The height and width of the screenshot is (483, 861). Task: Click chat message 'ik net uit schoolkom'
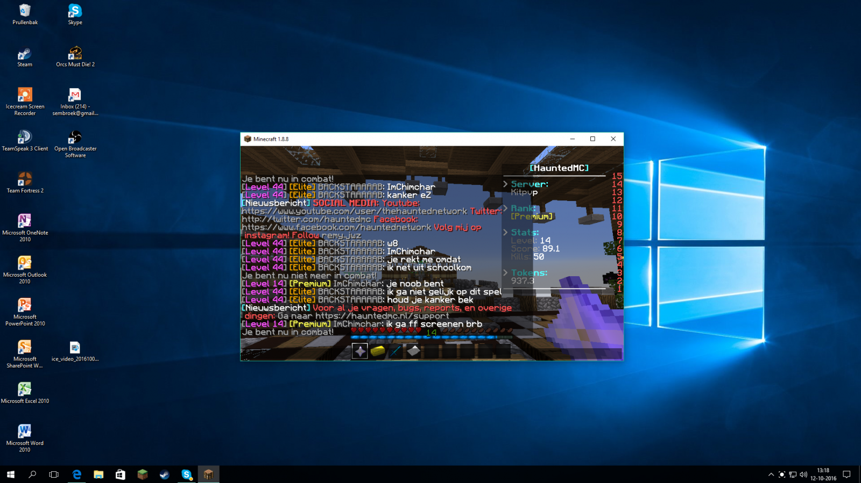pyautogui.click(x=429, y=268)
